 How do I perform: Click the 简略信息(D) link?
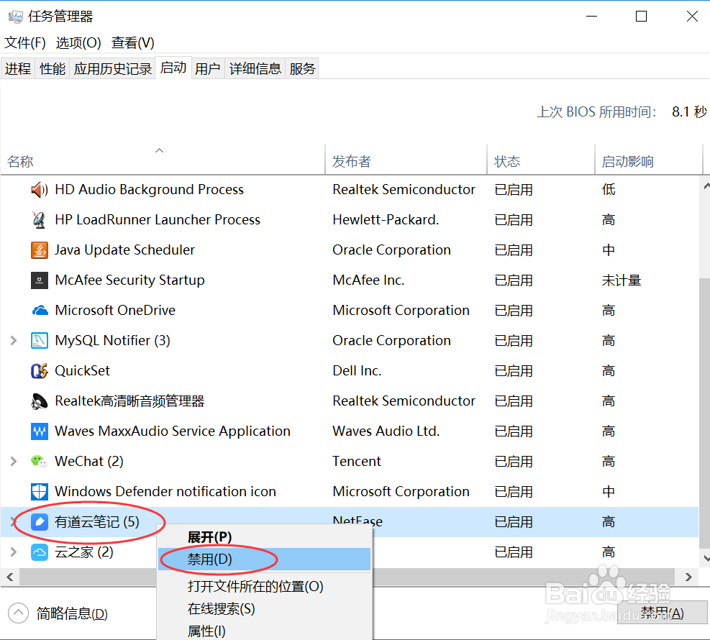pyautogui.click(x=72, y=613)
